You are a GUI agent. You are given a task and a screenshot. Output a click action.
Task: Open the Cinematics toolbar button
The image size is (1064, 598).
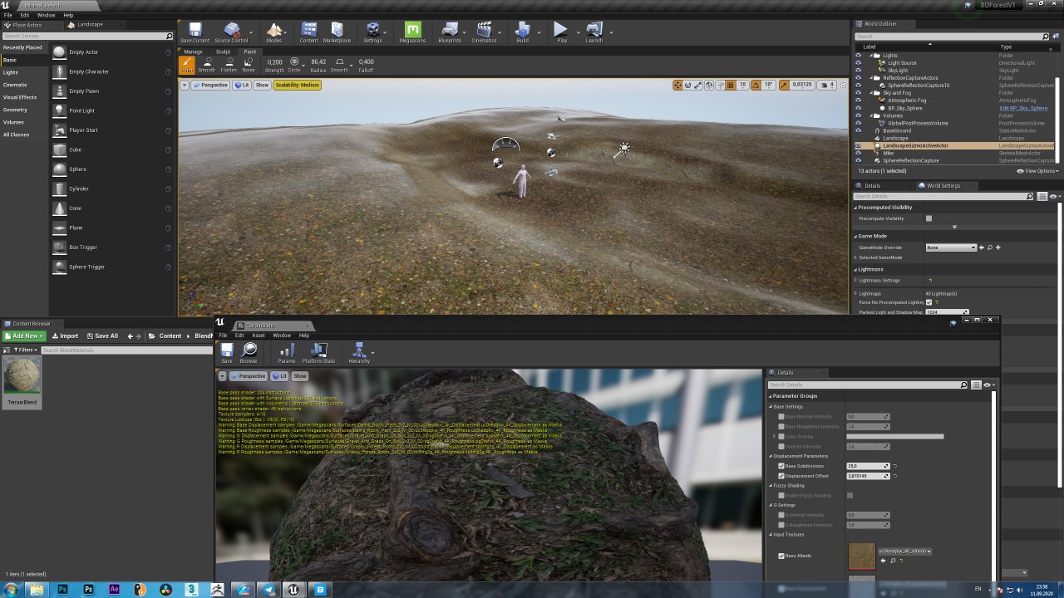(484, 32)
